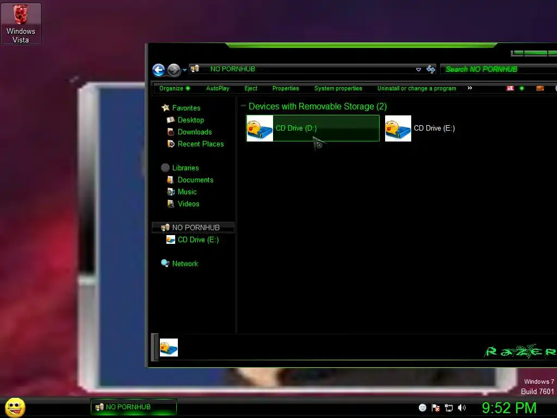Click the grey forward navigation button

point(174,70)
